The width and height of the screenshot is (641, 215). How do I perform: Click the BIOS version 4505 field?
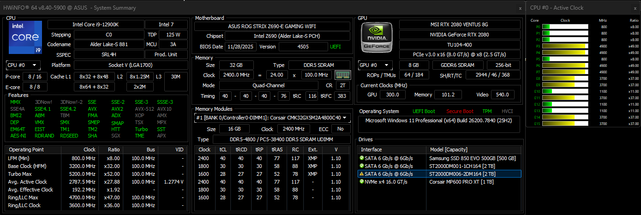[303, 47]
